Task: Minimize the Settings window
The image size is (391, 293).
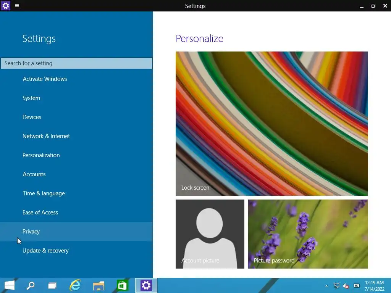Action: point(361,6)
